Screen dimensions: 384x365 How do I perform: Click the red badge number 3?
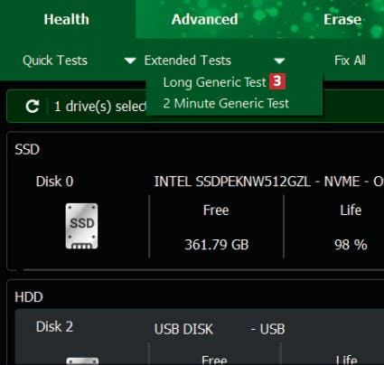pos(277,81)
